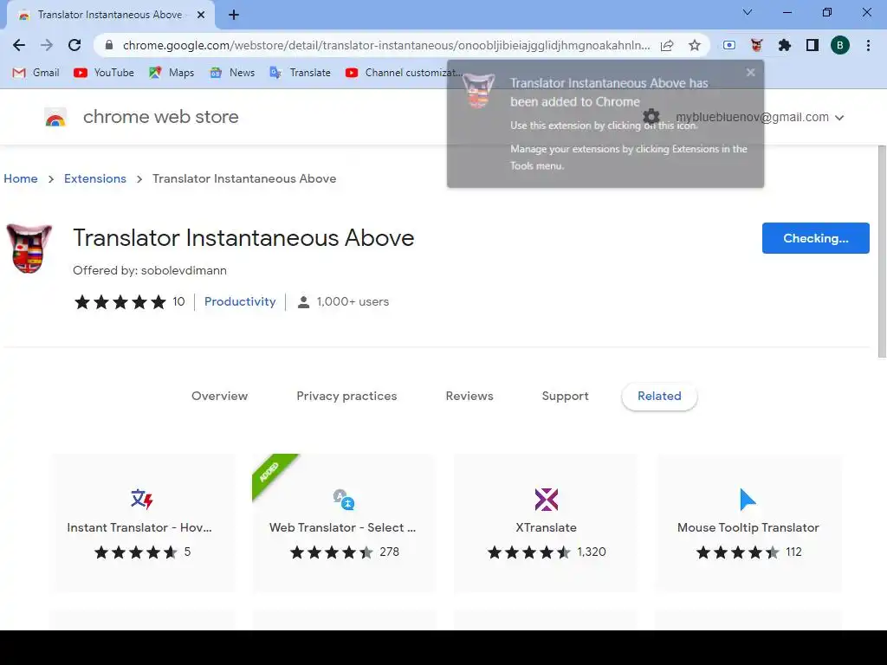Dismiss the added-to-Chrome notification
The width and height of the screenshot is (887, 665).
click(751, 73)
